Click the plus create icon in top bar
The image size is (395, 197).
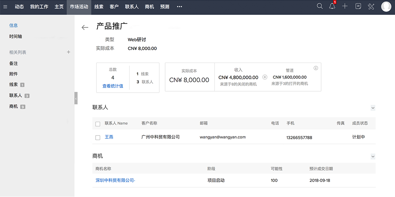click(x=345, y=7)
